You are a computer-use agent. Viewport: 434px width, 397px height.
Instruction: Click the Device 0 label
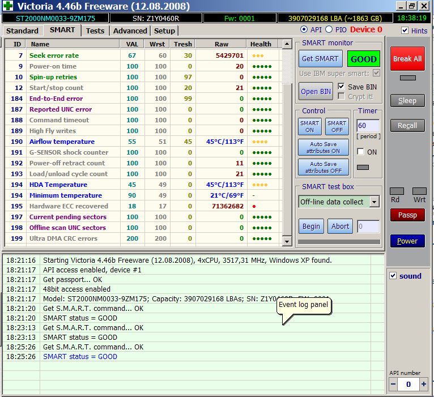tap(366, 29)
